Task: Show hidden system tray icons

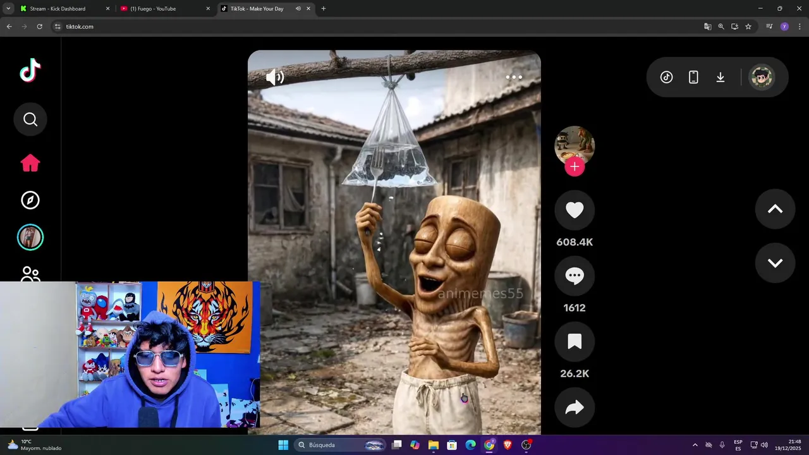Action: point(695,445)
